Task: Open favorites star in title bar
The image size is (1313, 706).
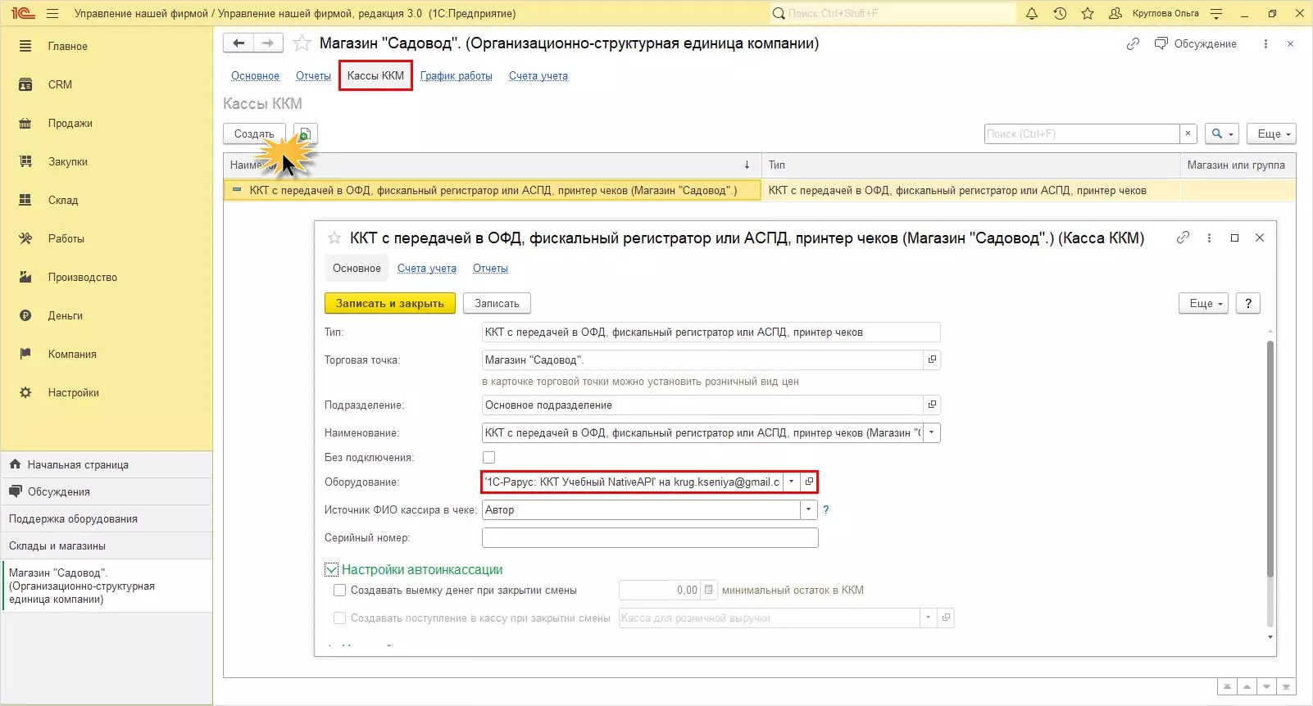Action: point(1088,14)
